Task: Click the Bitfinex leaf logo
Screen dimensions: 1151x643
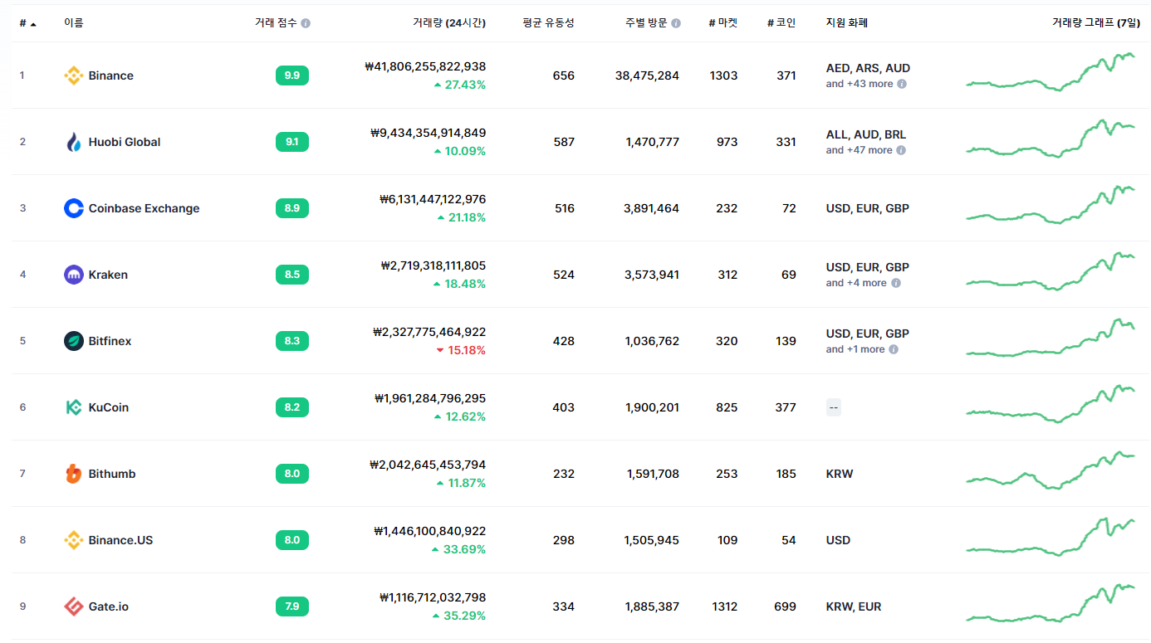Action: click(x=74, y=341)
